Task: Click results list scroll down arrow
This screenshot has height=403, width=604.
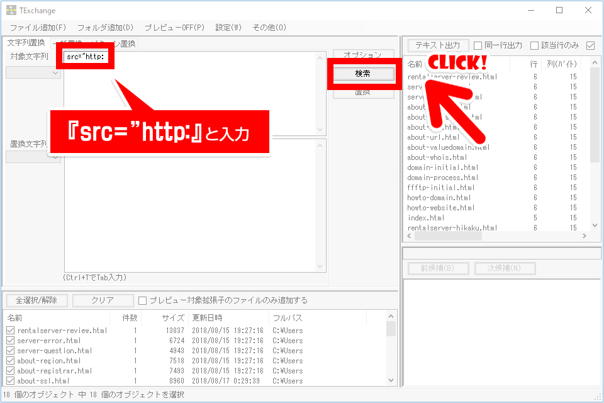Action: pyautogui.click(x=595, y=225)
